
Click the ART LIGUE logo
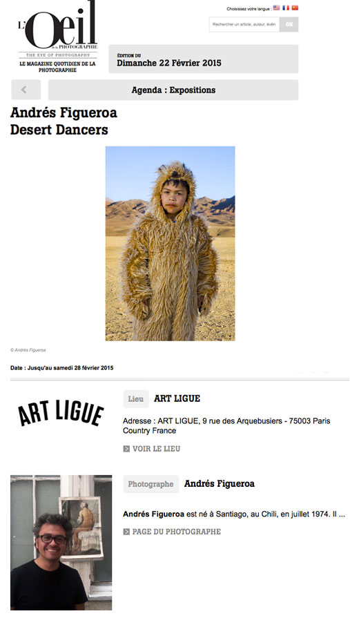pyautogui.click(x=61, y=413)
